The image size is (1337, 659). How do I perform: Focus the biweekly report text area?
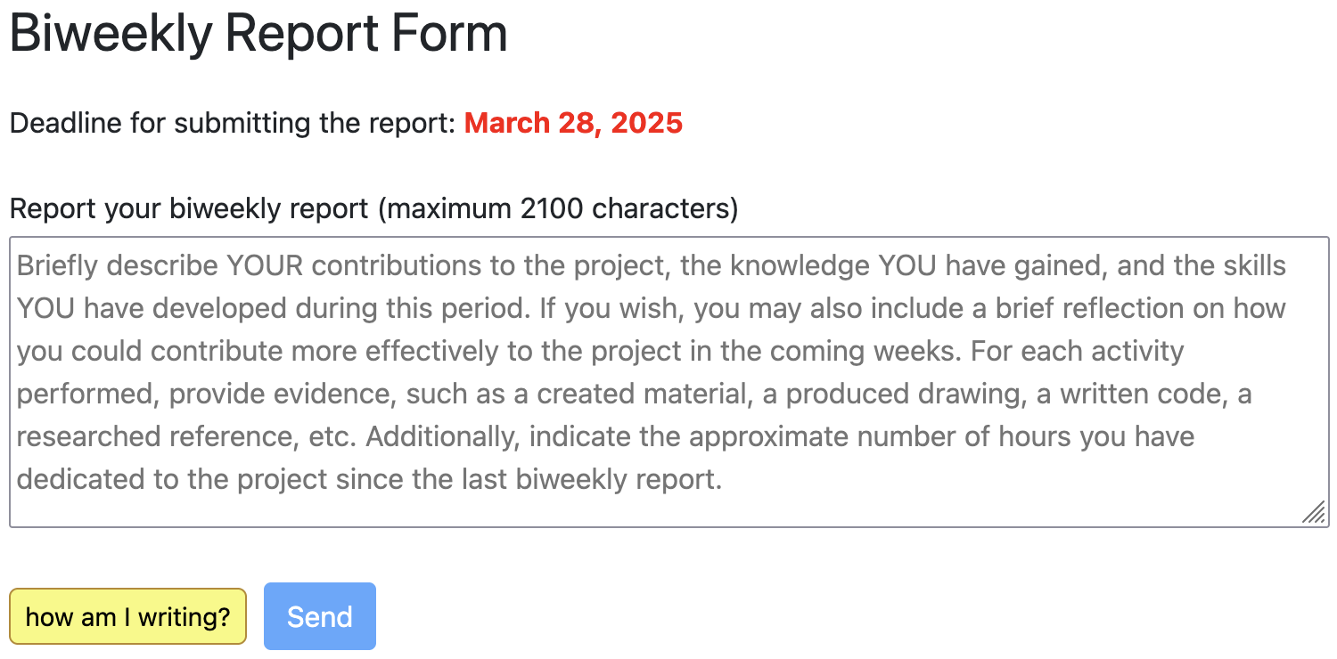(x=668, y=381)
